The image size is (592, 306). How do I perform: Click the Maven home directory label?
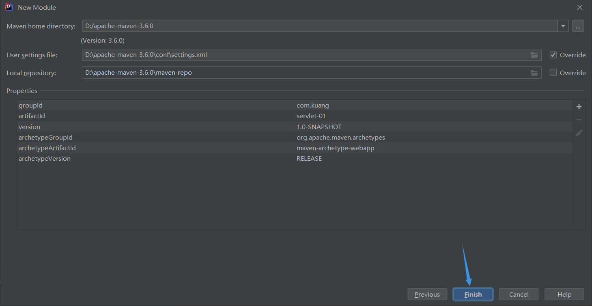pos(41,26)
